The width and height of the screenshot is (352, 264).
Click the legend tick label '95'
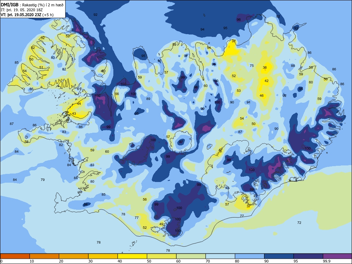tap(296, 261)
